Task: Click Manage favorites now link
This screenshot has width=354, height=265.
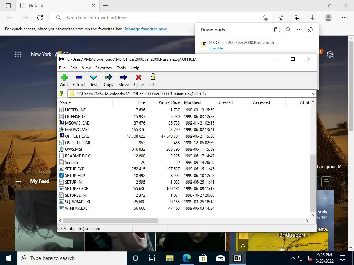Action: (146, 29)
